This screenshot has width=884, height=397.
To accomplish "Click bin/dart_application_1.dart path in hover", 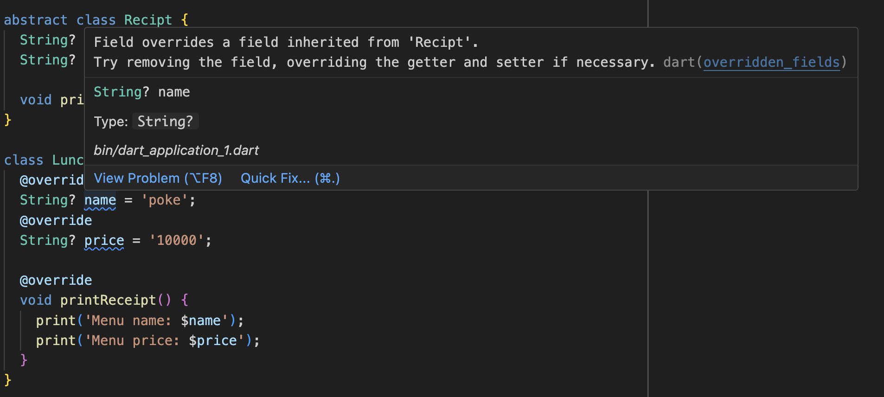I will point(176,150).
